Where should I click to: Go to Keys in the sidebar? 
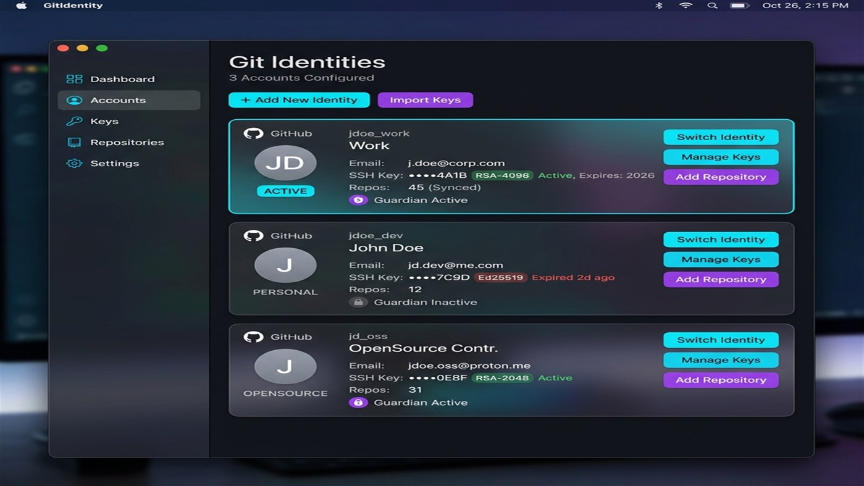click(129, 121)
